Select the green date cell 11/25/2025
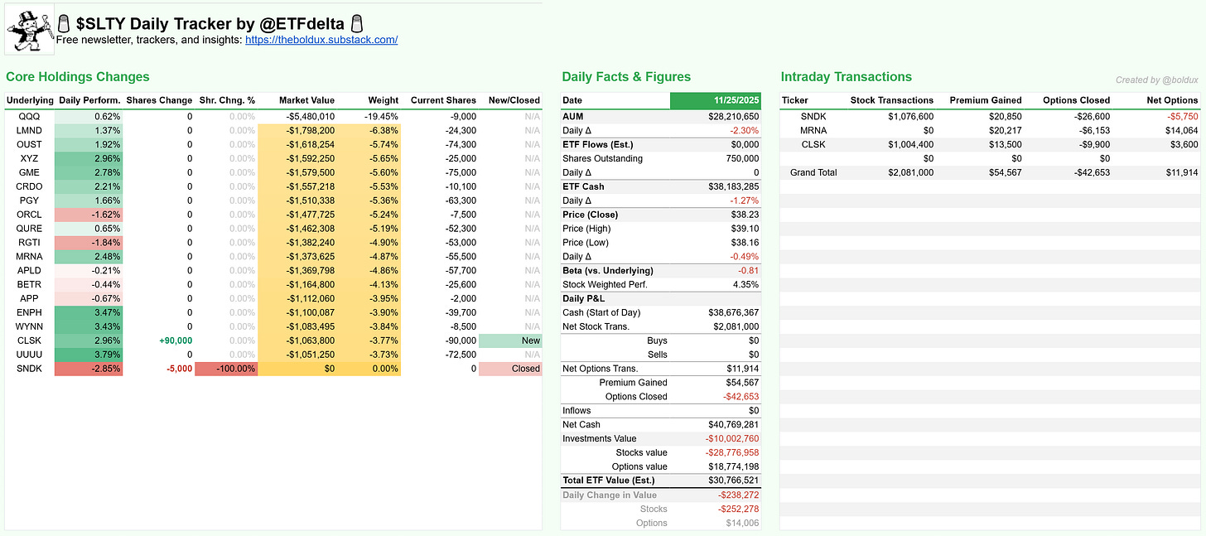 pyautogui.click(x=715, y=100)
